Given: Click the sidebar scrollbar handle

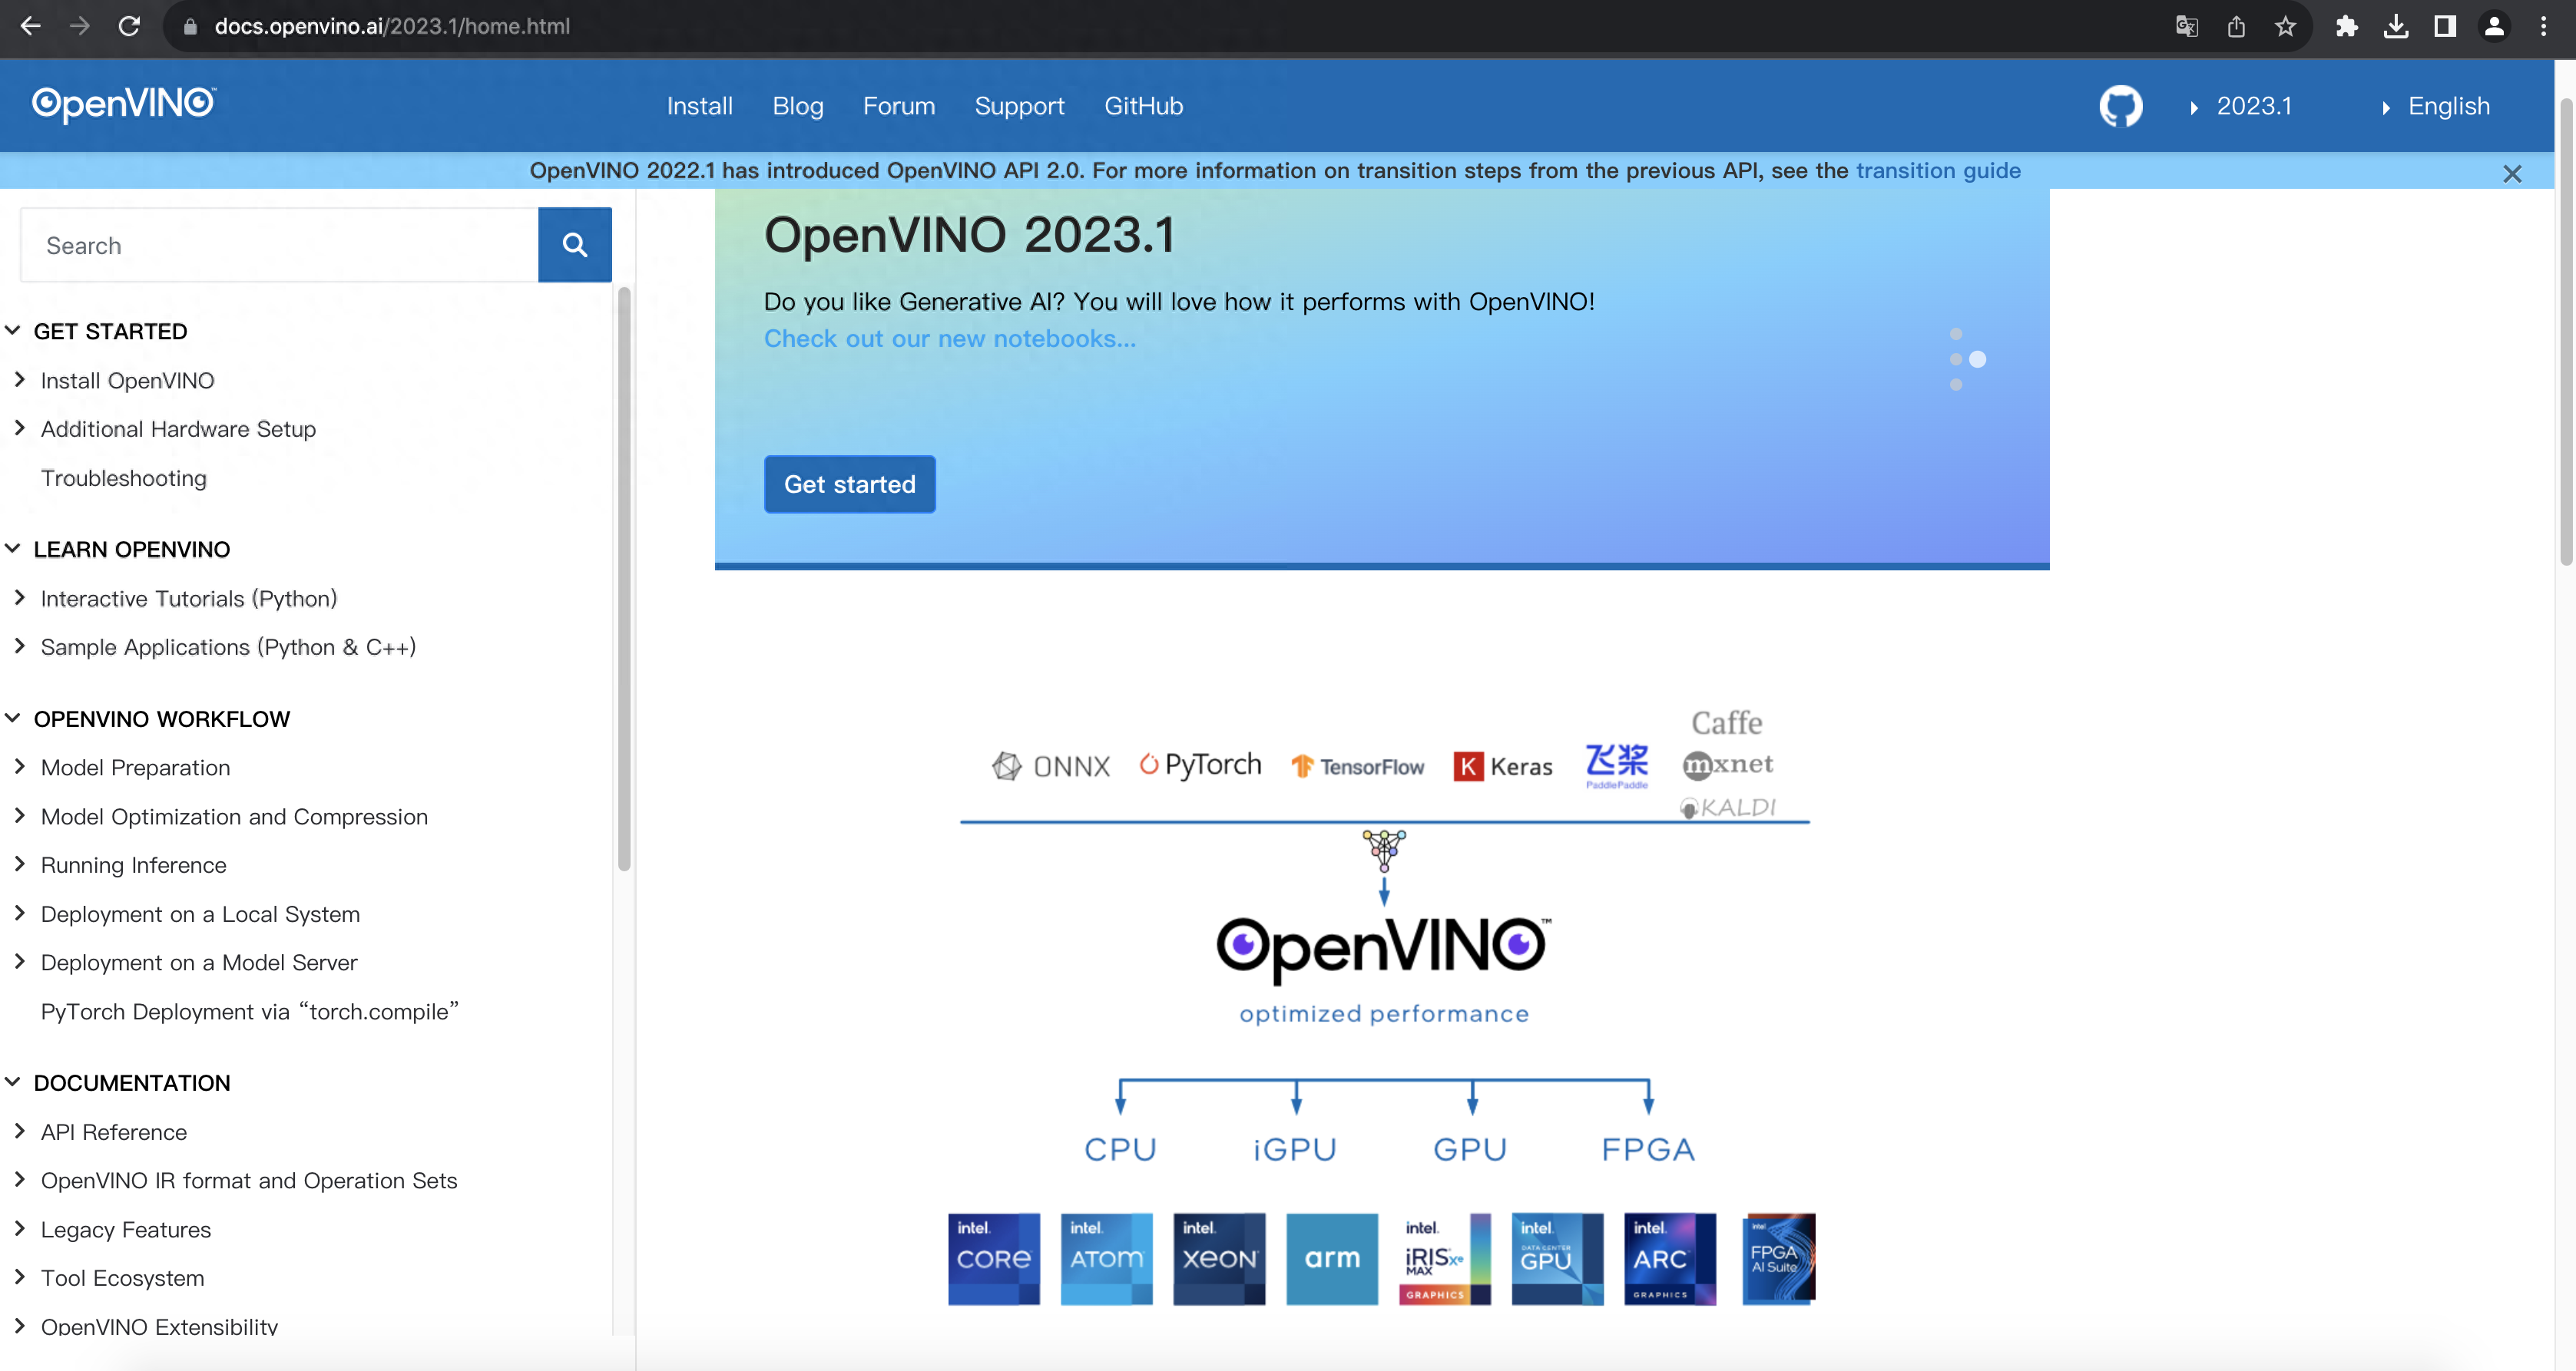Looking at the screenshot, I should click(x=624, y=580).
